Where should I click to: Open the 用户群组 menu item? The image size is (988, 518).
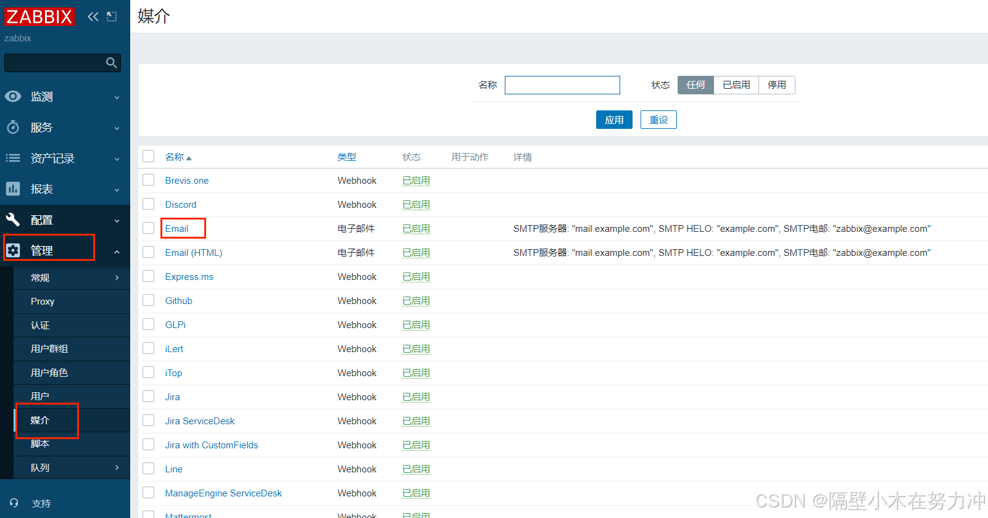point(72,349)
